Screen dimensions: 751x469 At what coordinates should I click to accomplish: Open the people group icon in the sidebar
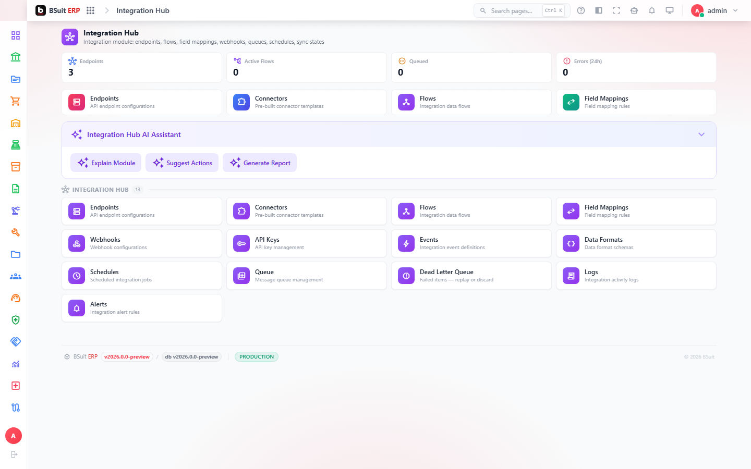click(x=16, y=276)
